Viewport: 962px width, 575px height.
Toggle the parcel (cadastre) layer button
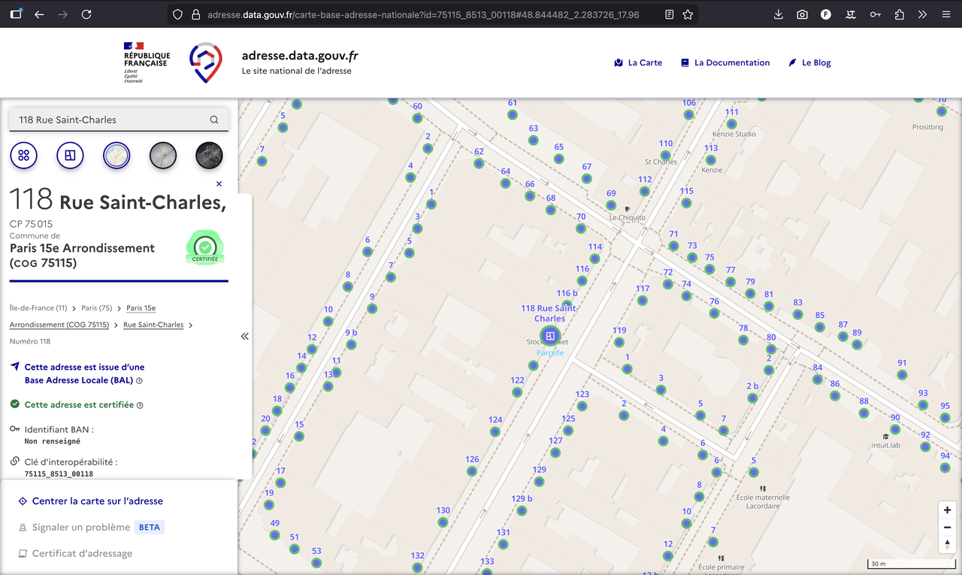pos(70,156)
